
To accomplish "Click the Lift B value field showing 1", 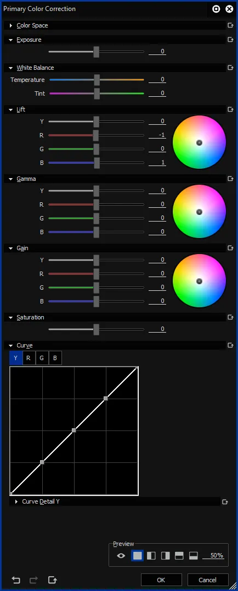I will pos(157,162).
